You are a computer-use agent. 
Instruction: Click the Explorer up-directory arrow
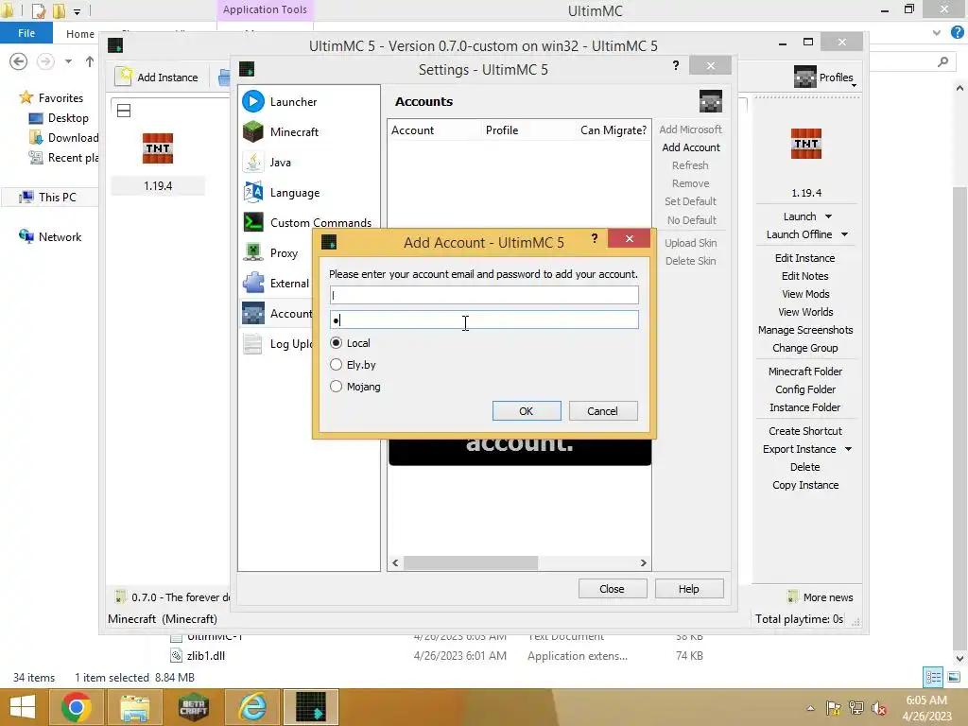90,61
